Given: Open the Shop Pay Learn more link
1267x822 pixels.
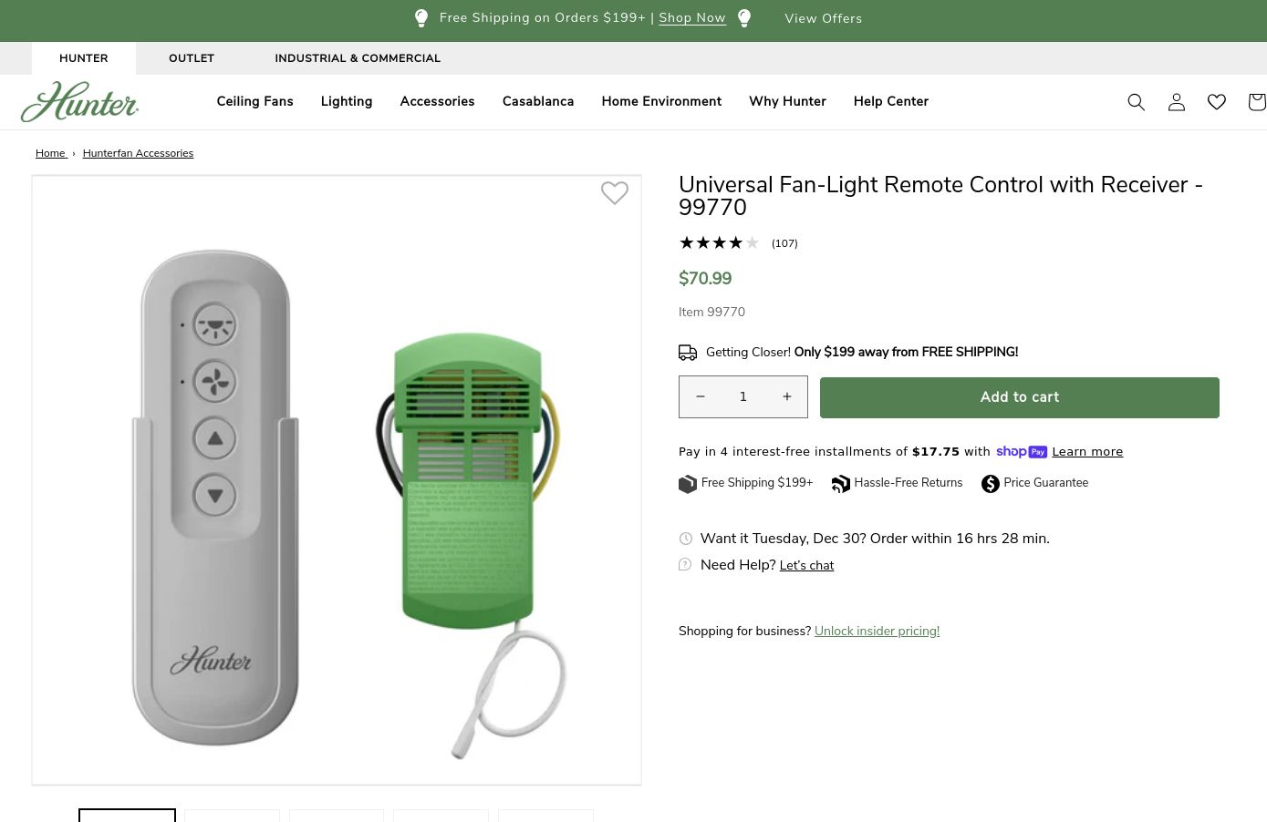Looking at the screenshot, I should 1087,452.
